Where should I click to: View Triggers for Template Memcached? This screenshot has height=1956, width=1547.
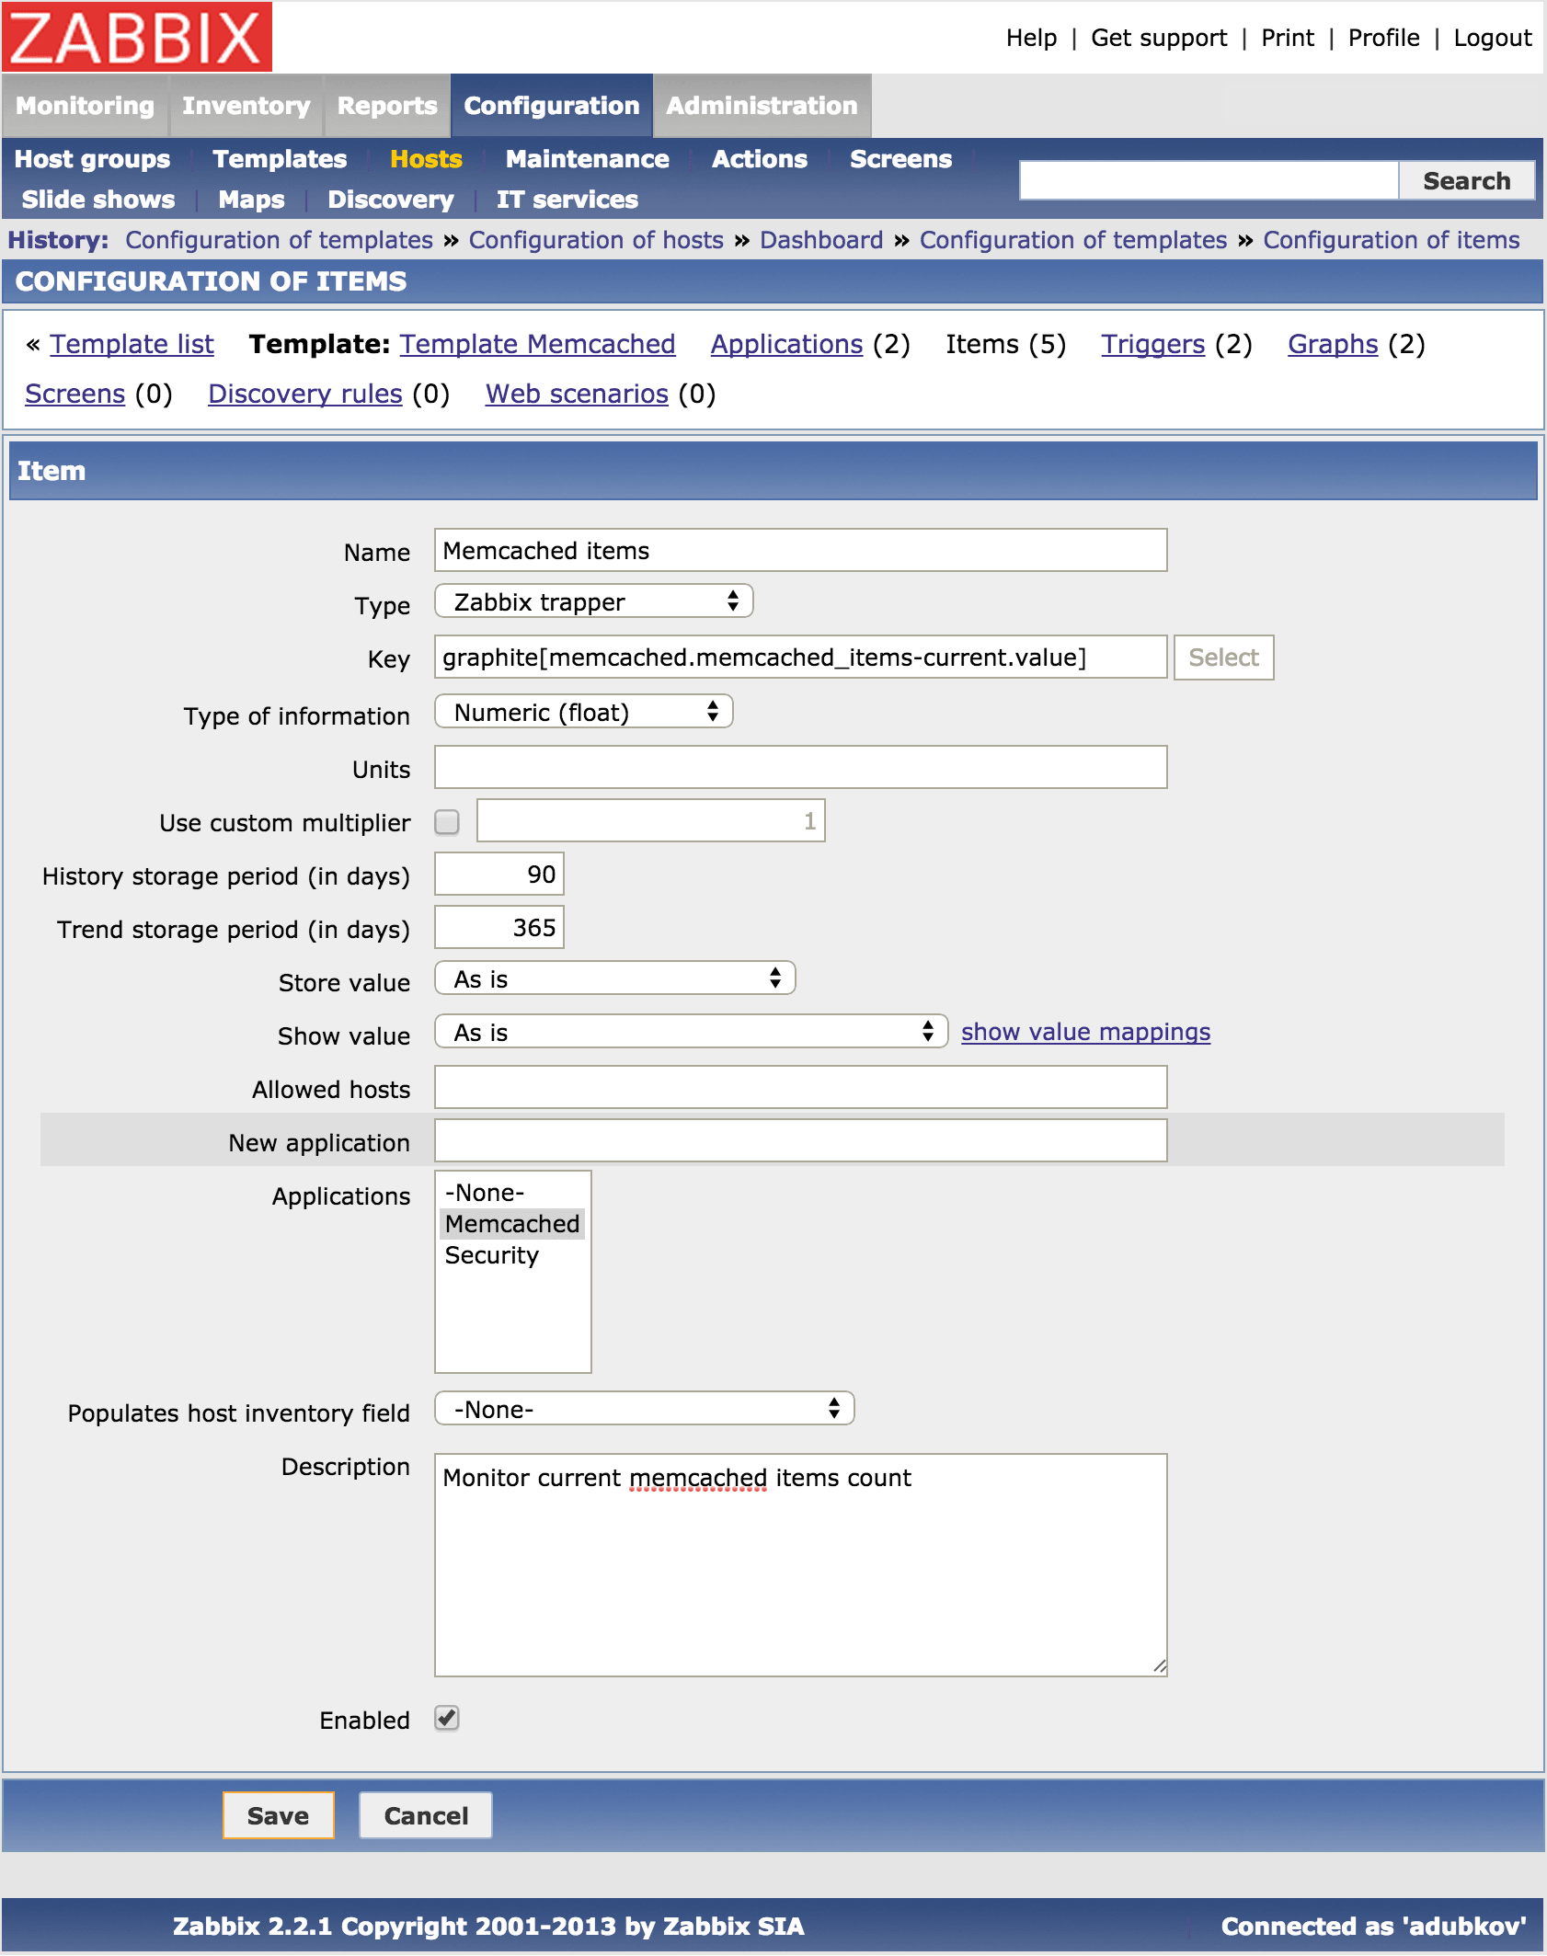coord(1152,343)
